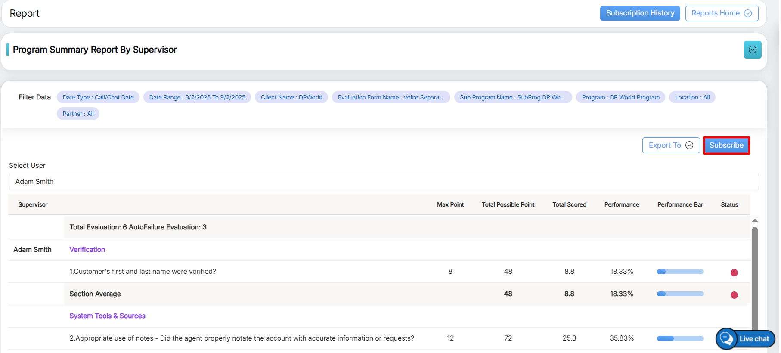Open Subscription History

point(640,13)
